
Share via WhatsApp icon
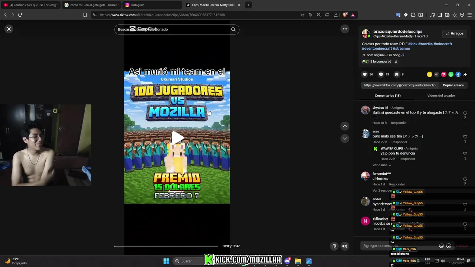click(x=451, y=75)
